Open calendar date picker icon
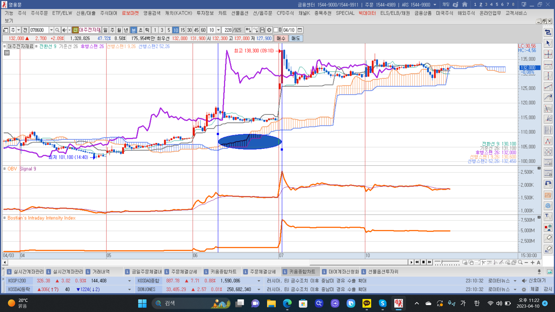The width and height of the screenshot is (555, 312). click(x=300, y=30)
